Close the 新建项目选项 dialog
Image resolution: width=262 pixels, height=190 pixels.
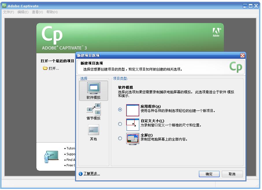click(242, 56)
